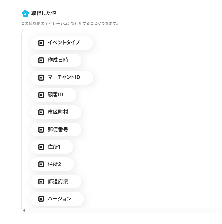Viewport: 222px width, 224px height.
Task: Select the バージョン value chip
Action: 57,199
